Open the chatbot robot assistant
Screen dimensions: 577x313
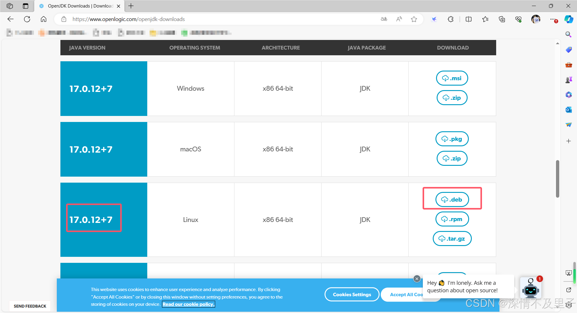(530, 288)
